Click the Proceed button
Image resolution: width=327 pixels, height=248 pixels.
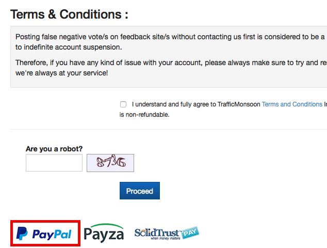point(140,191)
